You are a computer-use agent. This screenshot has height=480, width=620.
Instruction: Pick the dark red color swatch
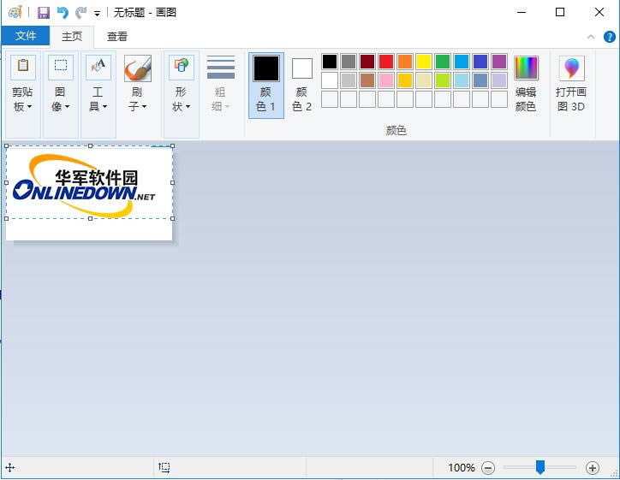(367, 62)
